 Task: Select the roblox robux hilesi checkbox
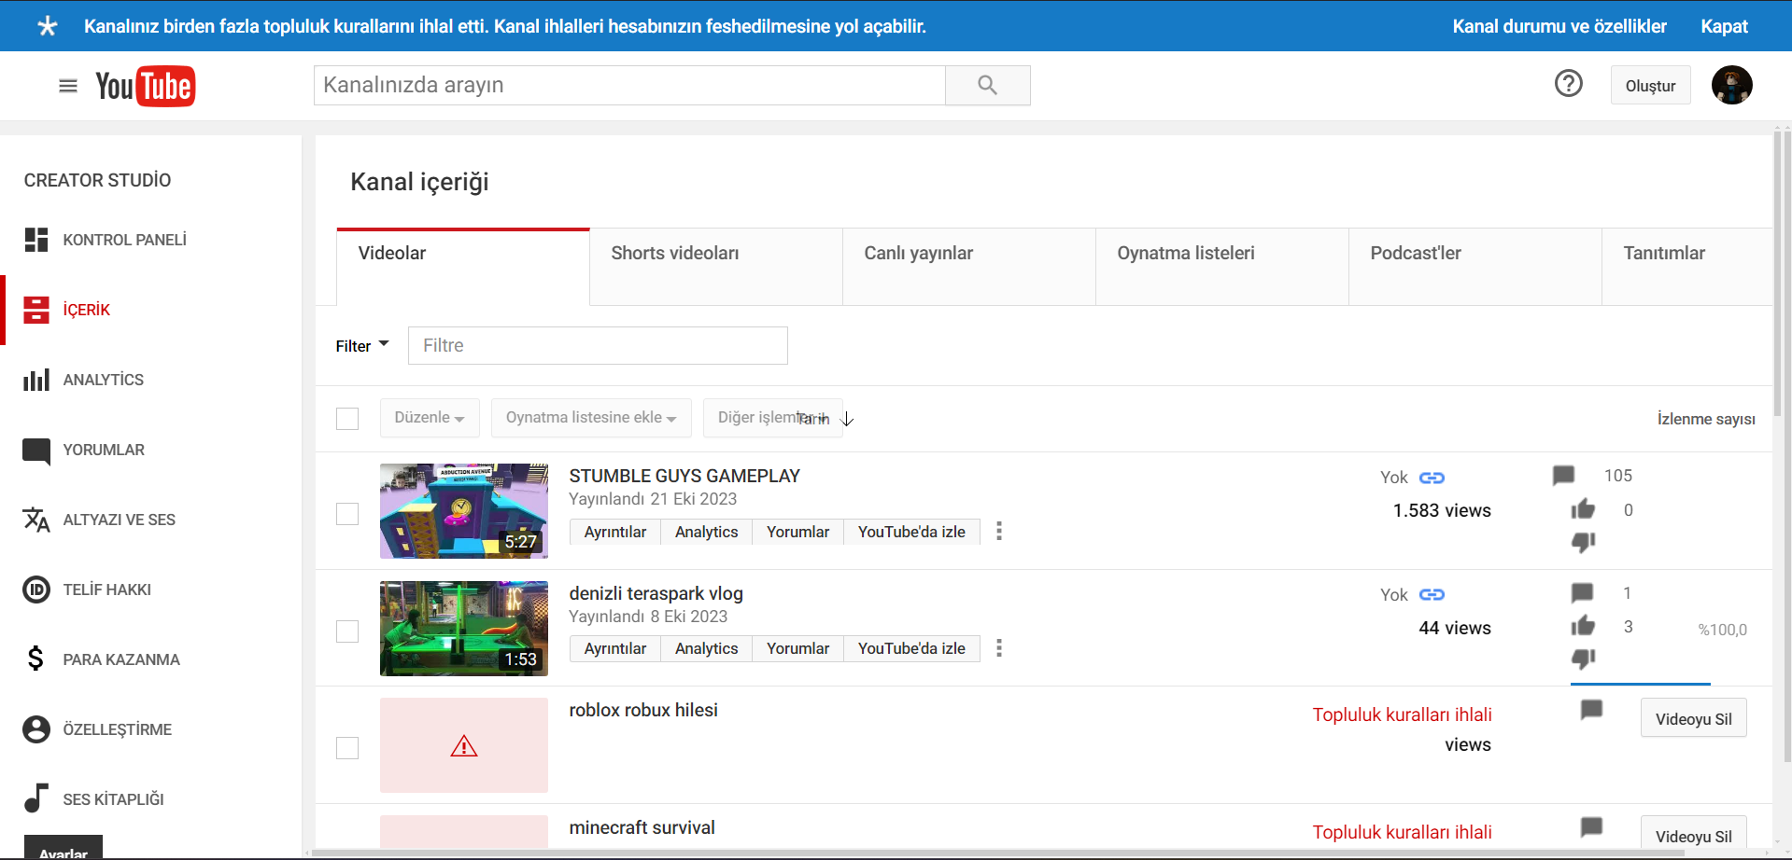tap(347, 748)
